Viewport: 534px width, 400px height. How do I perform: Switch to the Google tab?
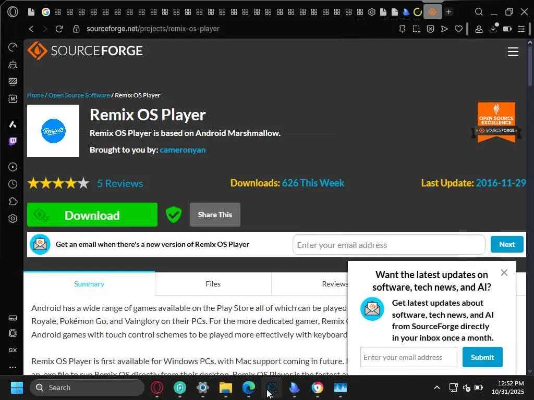click(46, 12)
